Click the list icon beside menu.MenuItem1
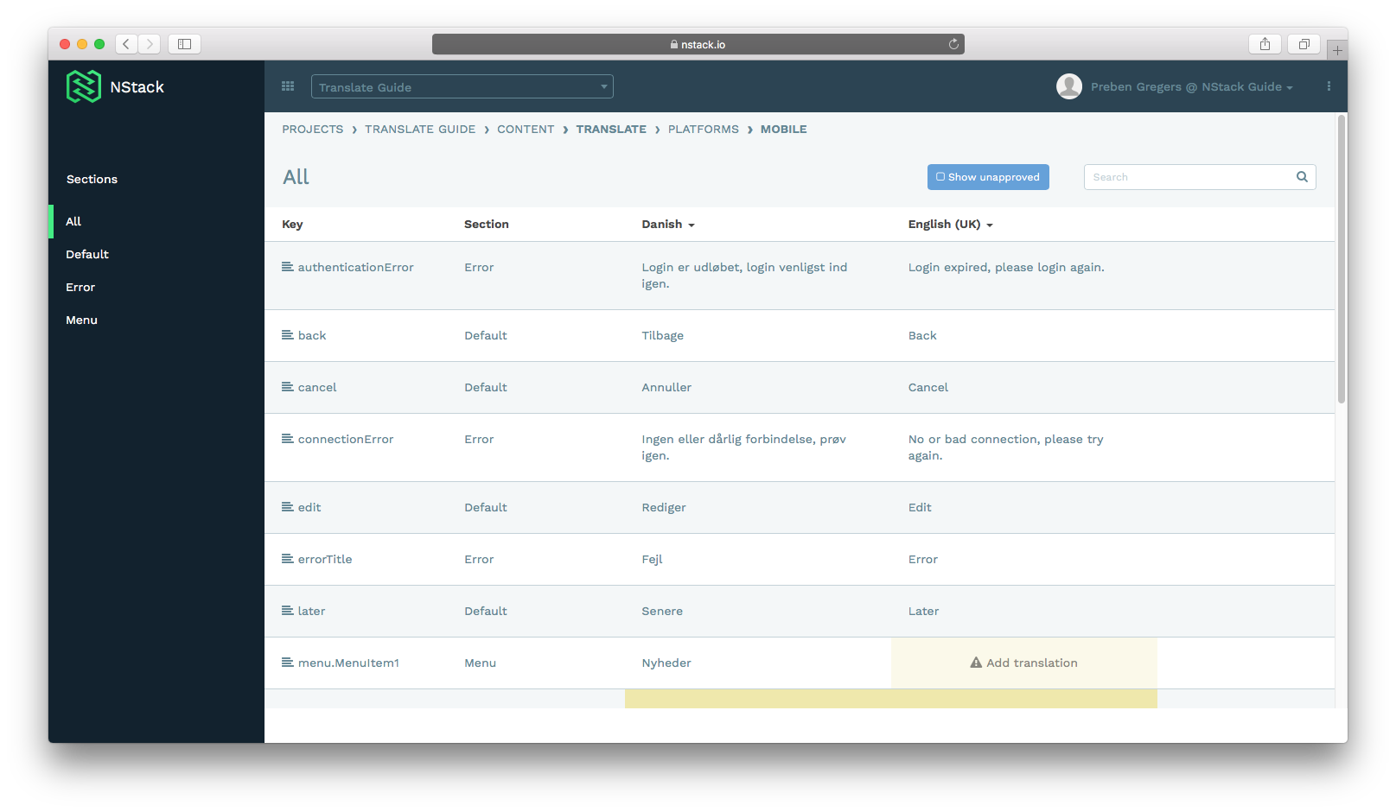The image size is (1396, 812). pos(287,663)
